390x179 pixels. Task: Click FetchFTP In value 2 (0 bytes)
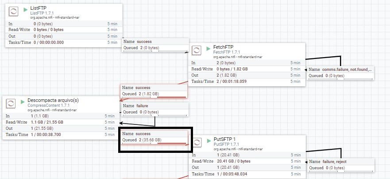coord(226,63)
